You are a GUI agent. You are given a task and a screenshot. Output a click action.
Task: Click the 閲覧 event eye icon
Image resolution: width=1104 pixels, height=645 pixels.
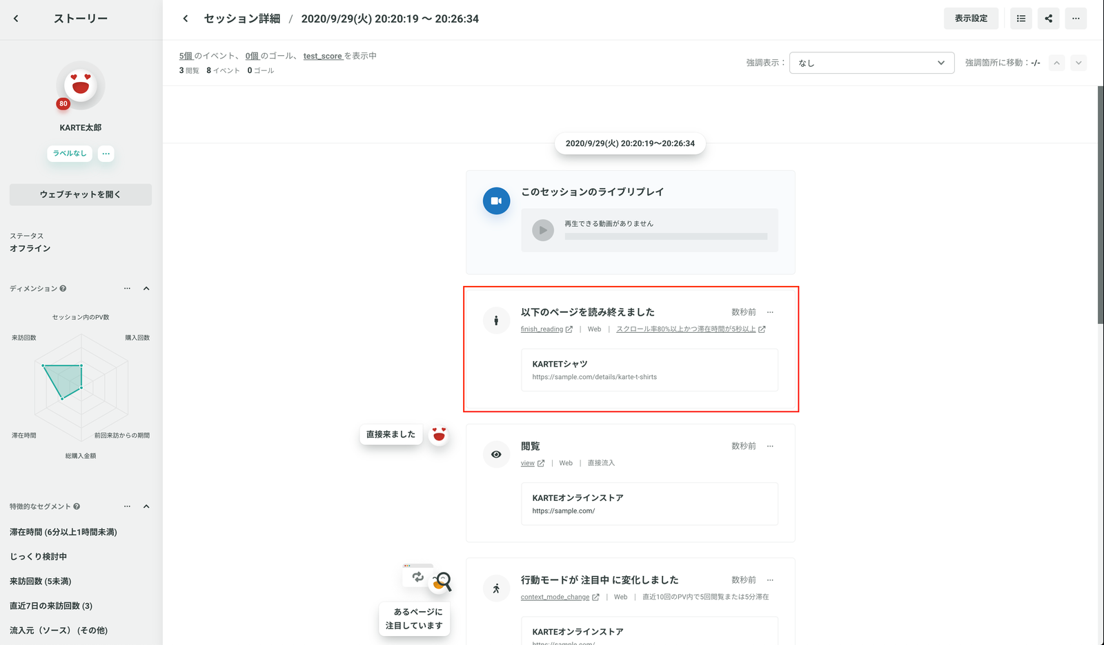(x=496, y=455)
